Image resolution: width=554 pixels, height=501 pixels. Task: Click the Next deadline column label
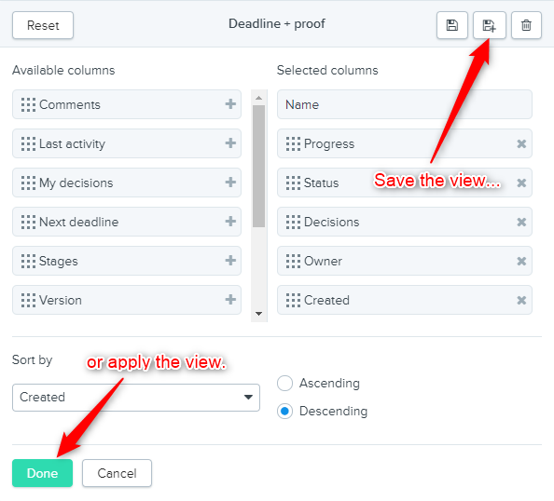[x=78, y=222]
